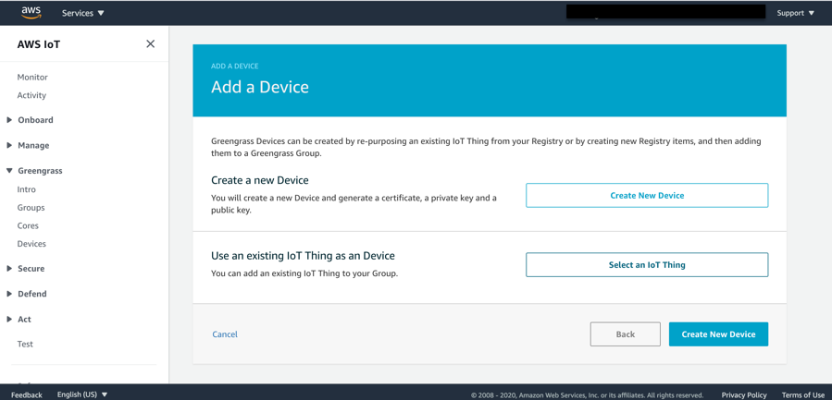Collapse the Greengrass section
The width and height of the screenshot is (832, 400).
tap(34, 171)
